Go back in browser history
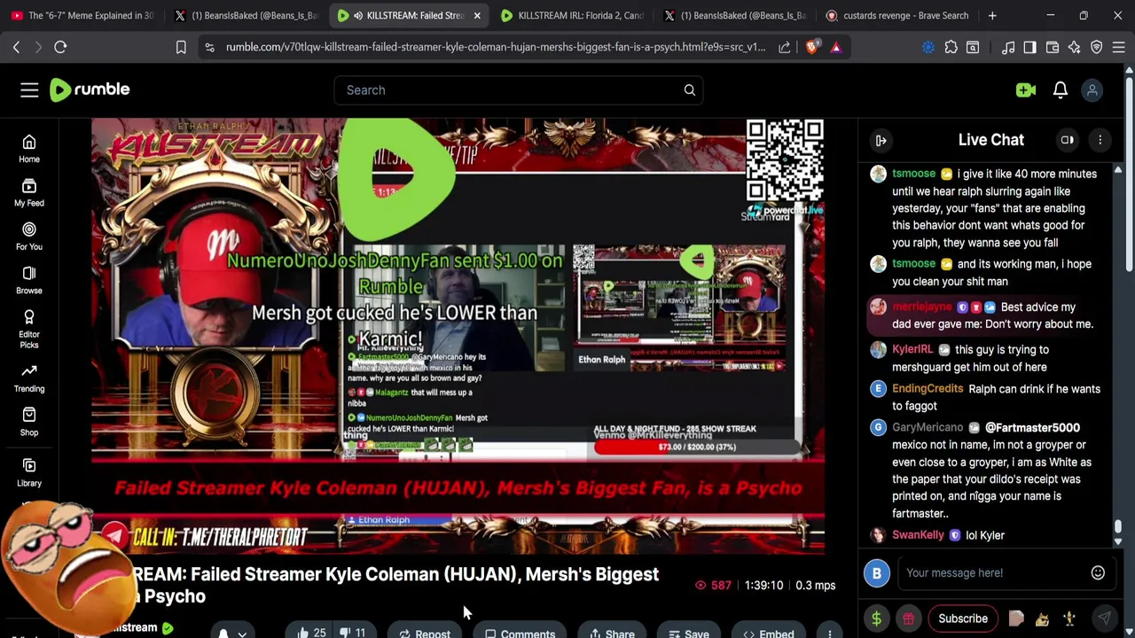The width and height of the screenshot is (1135, 638). click(x=16, y=47)
